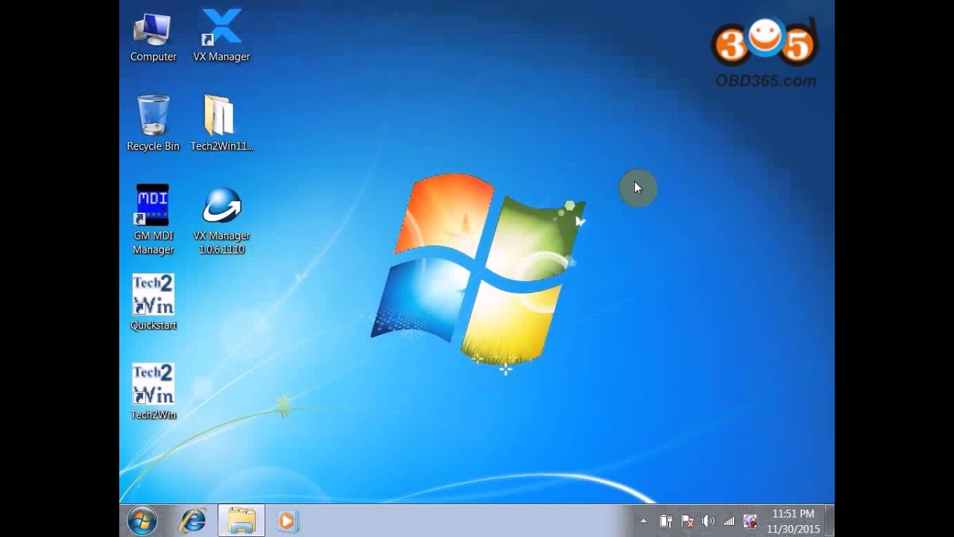
Task: Open Windows Media Player from the taskbar
Action: 287,521
